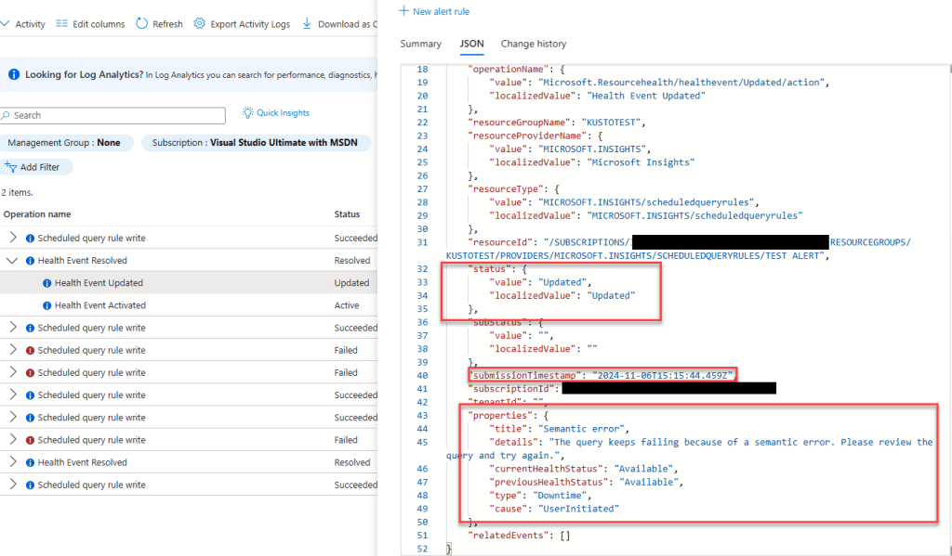The image size is (952, 556).
Task: Click the red error icon on first Failed row
Action: [31, 351]
